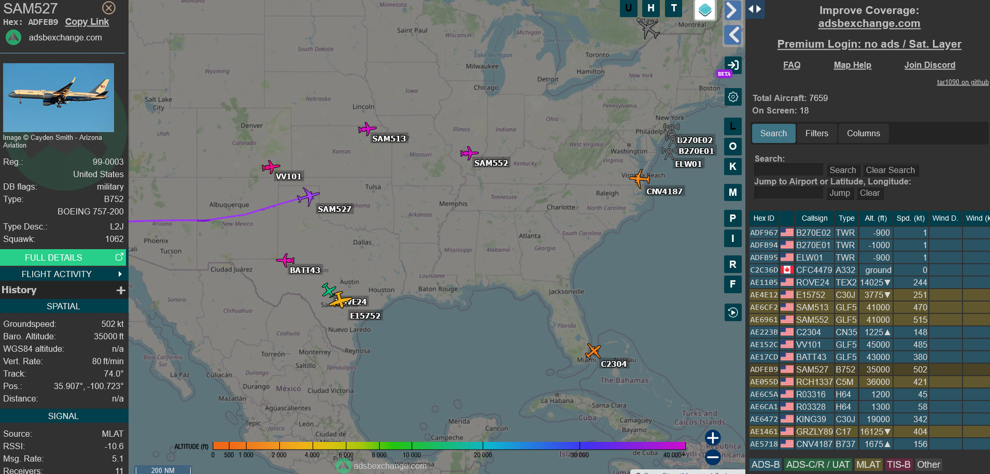
Task: Open Premium Login link
Action: (869, 44)
